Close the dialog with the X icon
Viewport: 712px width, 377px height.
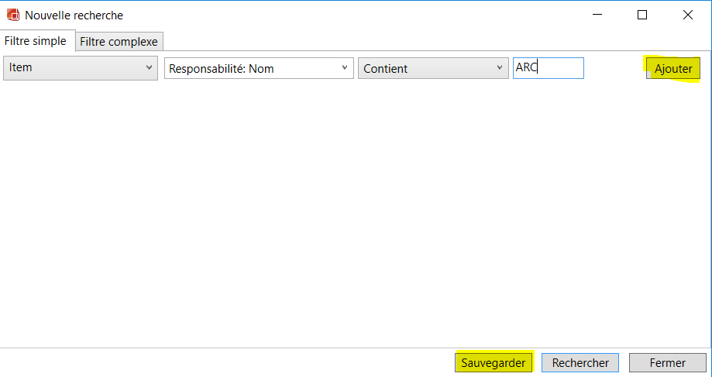point(687,15)
